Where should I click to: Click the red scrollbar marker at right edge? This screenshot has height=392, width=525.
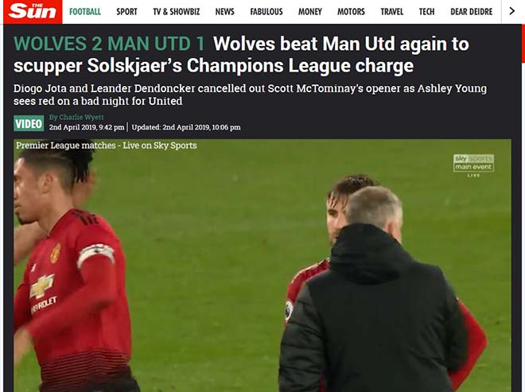(x=523, y=43)
